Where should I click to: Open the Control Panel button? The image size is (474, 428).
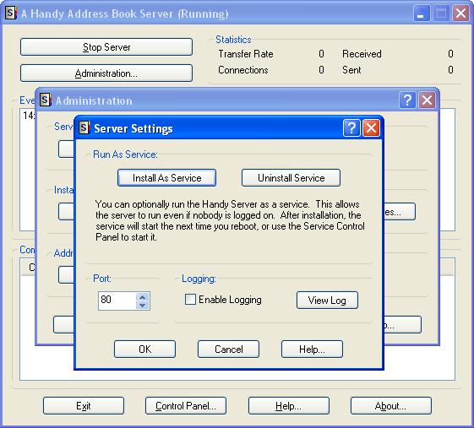tap(186, 406)
